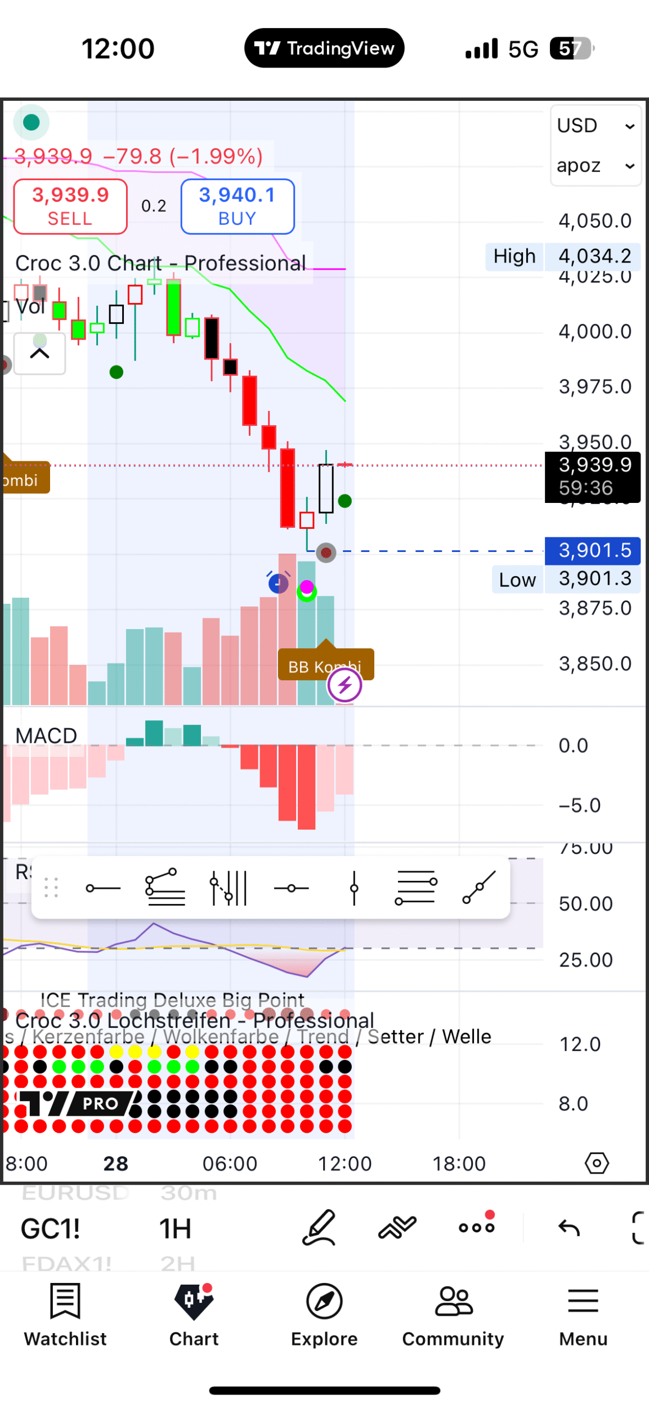Screen dimensions: 649x1408
Task: Change the 1H timeframe selector
Action: [176, 1228]
